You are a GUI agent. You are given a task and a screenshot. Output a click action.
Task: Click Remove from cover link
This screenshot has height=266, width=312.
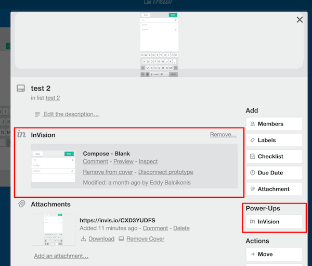tap(108, 172)
